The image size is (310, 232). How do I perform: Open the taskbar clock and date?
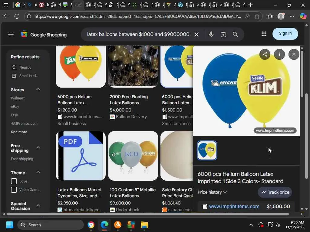[295, 225]
